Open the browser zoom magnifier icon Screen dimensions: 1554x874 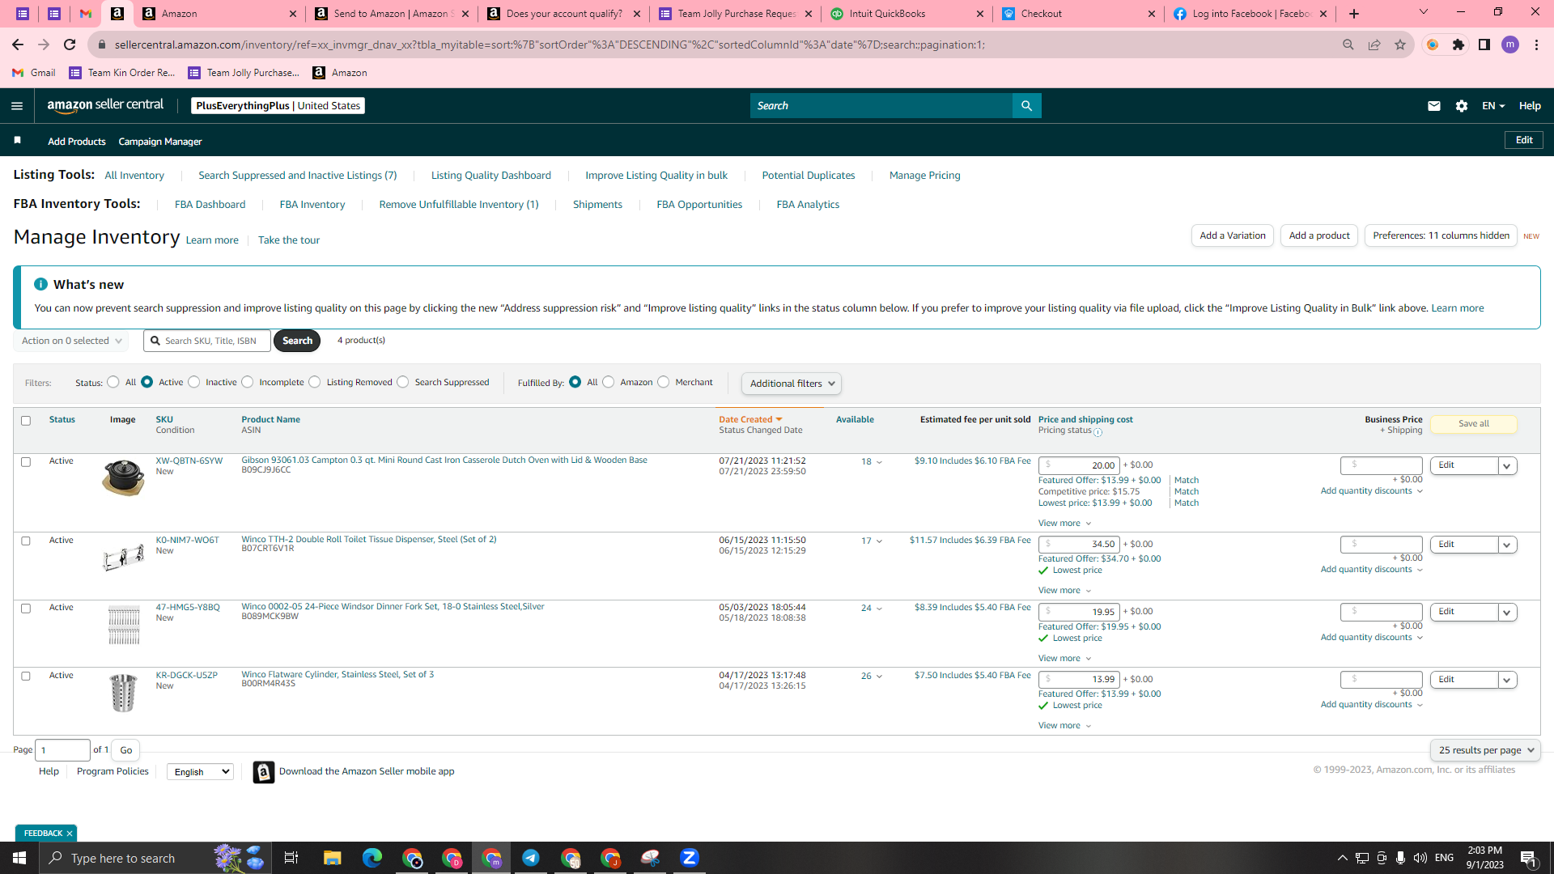1348,45
